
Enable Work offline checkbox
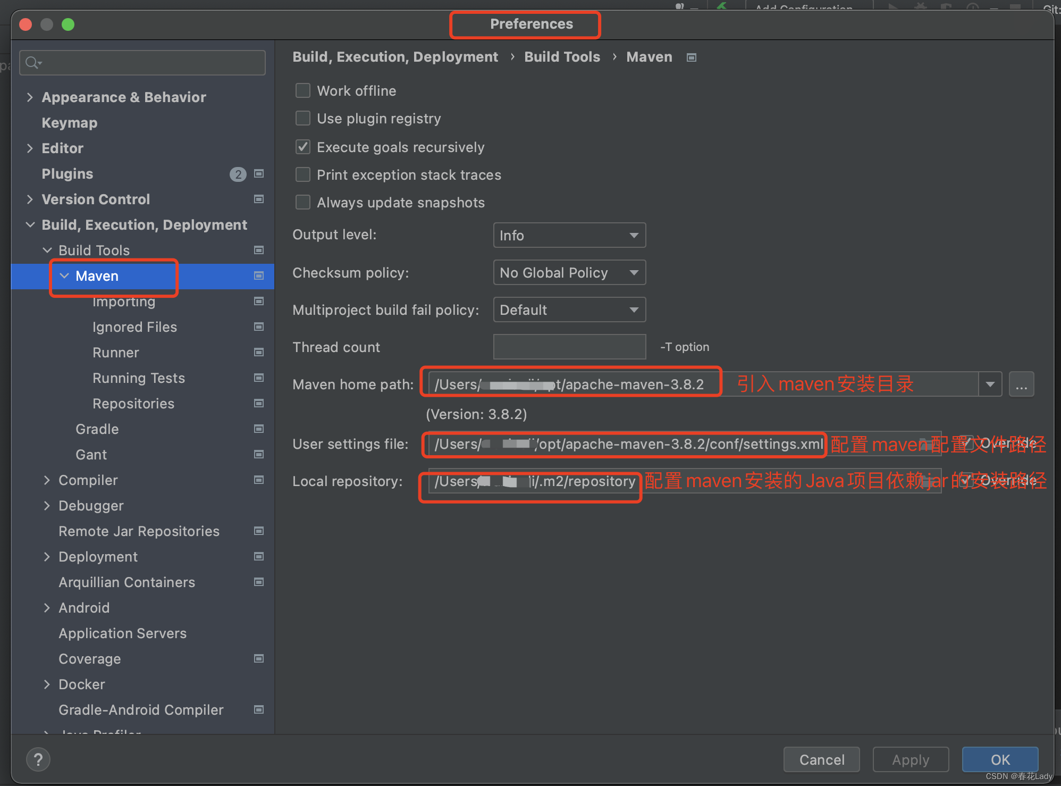[303, 91]
